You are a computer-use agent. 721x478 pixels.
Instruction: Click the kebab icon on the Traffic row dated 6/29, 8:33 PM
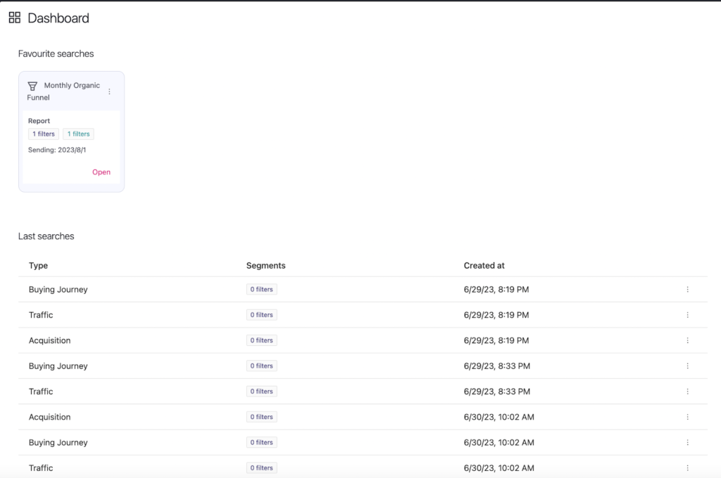[688, 391]
